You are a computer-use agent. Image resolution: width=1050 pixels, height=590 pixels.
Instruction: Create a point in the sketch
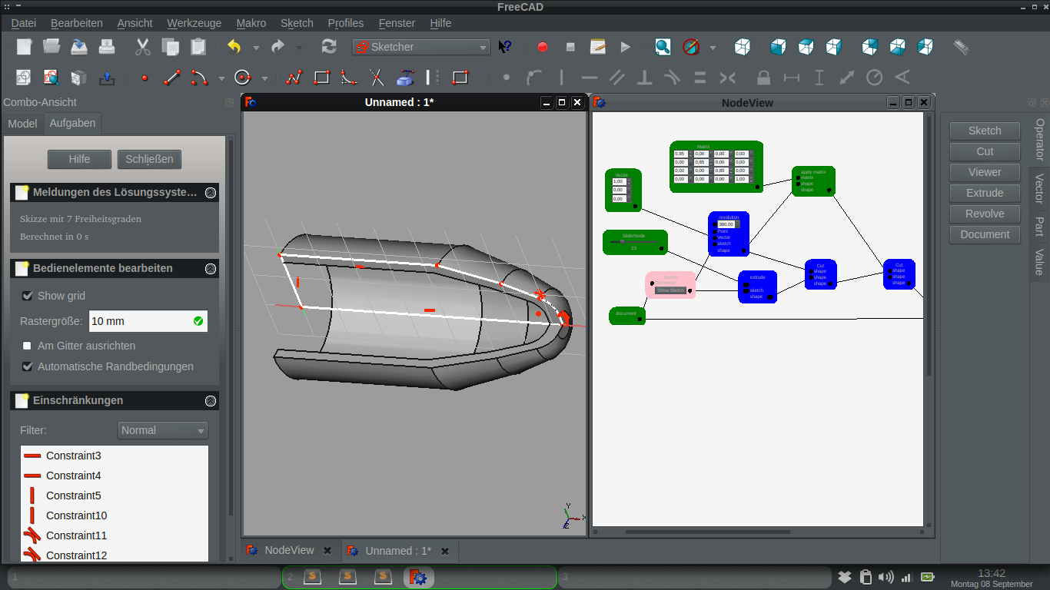coord(145,78)
